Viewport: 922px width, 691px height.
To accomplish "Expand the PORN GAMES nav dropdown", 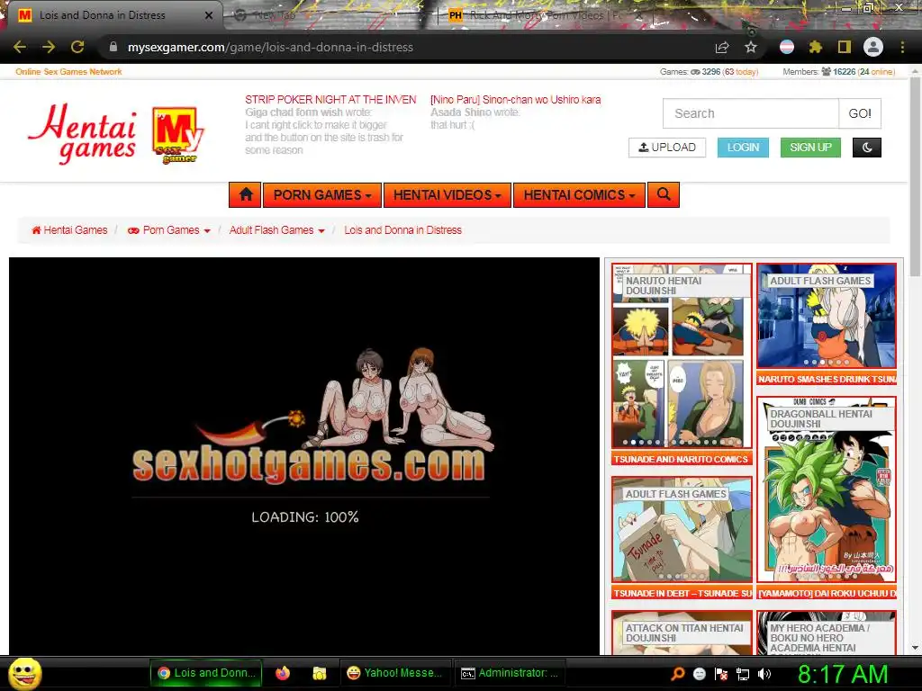I will (322, 194).
